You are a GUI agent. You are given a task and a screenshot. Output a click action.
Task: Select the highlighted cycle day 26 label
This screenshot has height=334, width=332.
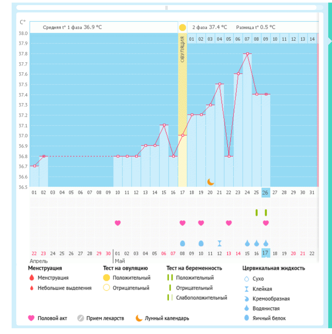pyautogui.click(x=266, y=192)
